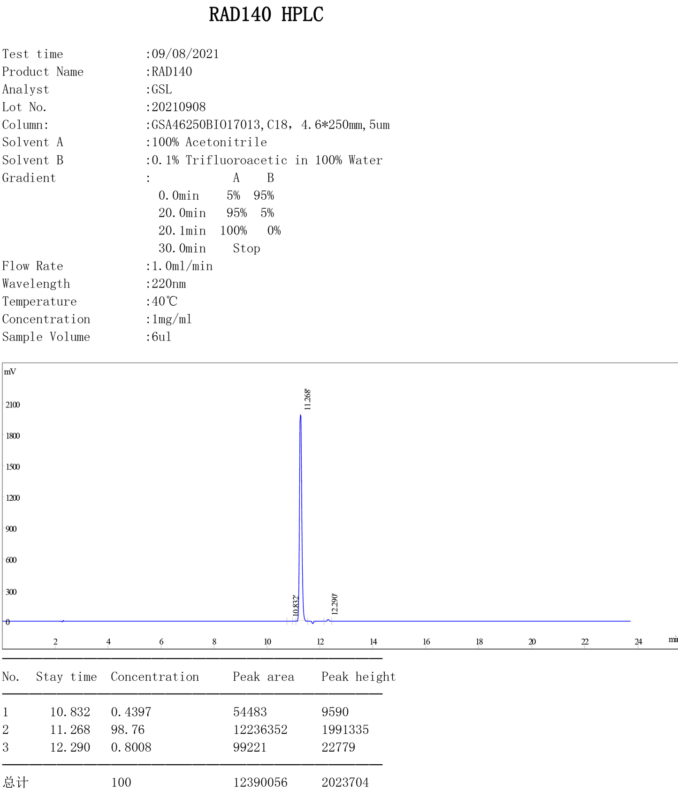
Task: Click the 'RAD140 HPLC' title
Action: pos(266,15)
